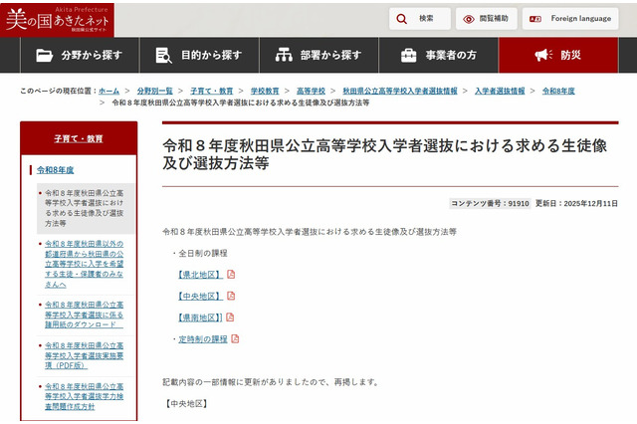Click the PDF icon beside 県南地区
637x424 pixels.
pyautogui.click(x=230, y=318)
